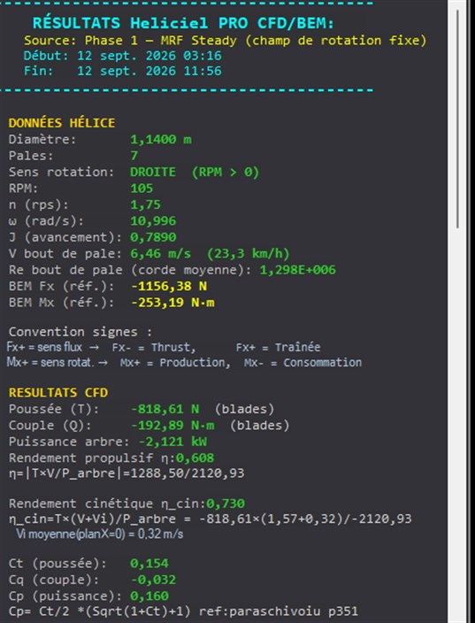Click the BEM Fx value -1156,38 N
The height and width of the screenshot is (623, 475).
tap(169, 287)
